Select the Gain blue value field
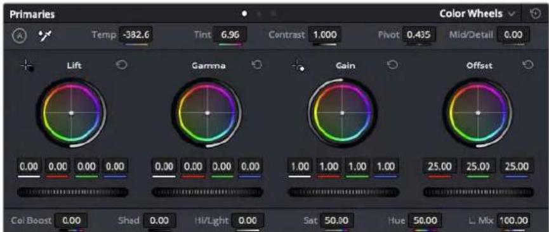This screenshot has width=549, height=232. click(x=386, y=166)
